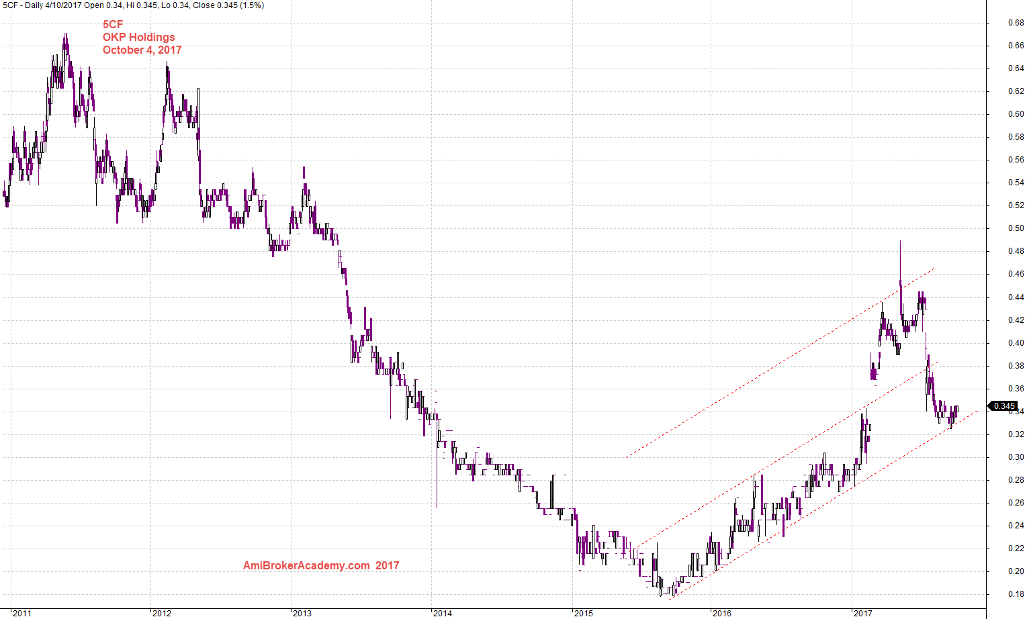Click the 0.24 price axis label
The width and height of the screenshot is (1027, 619).
click(x=1016, y=526)
